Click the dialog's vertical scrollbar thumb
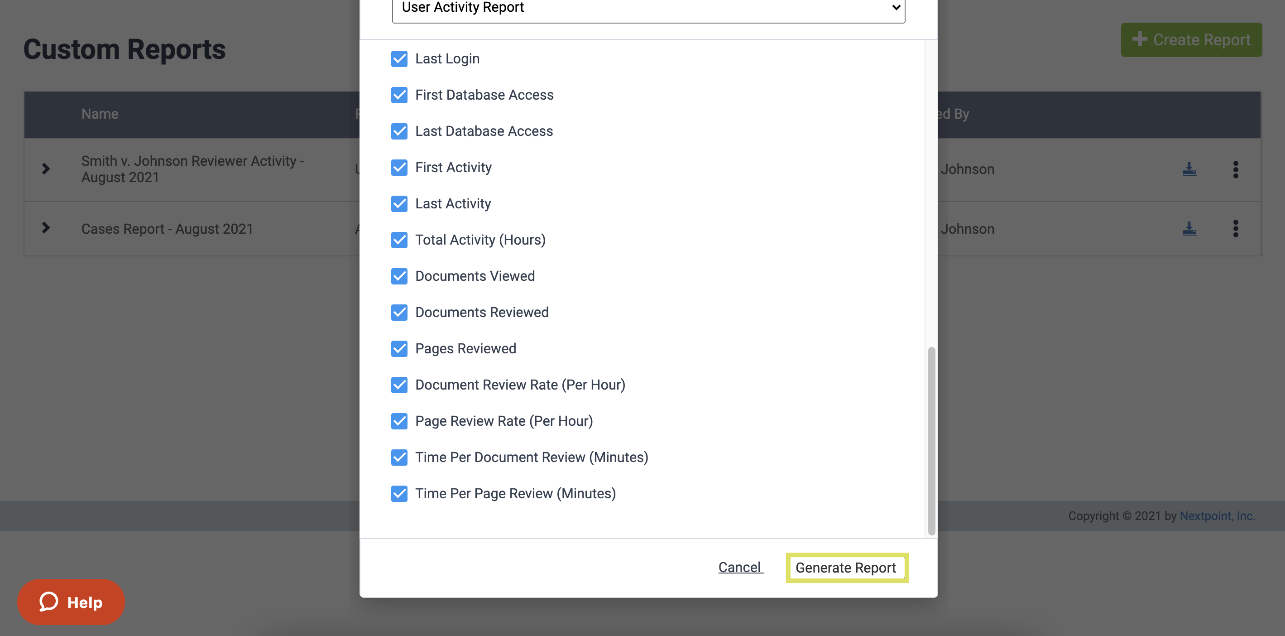Viewport: 1285px width, 636px height. (931, 441)
